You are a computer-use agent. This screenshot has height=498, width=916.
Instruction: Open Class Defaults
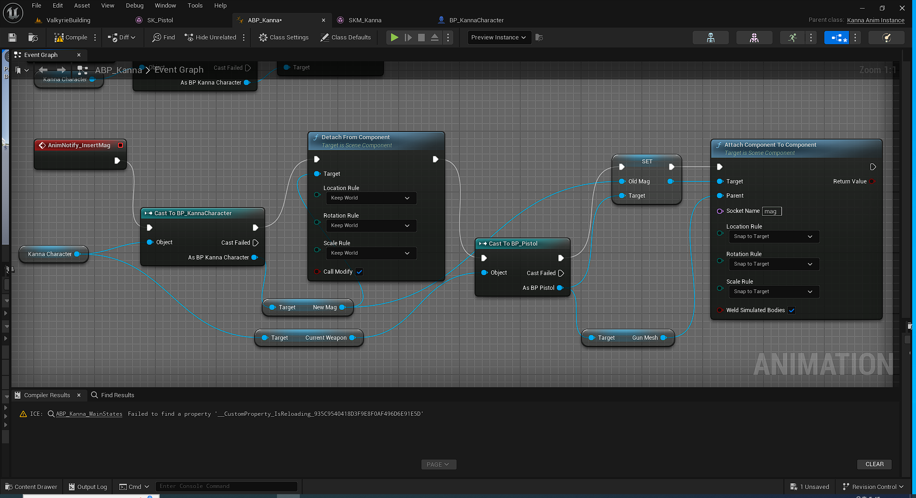345,38
